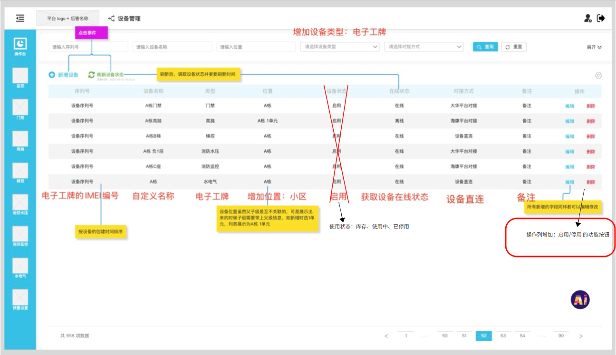Open the 消防水压 module icon
Image resolution: width=616 pixels, height=355 pixels.
point(20,203)
